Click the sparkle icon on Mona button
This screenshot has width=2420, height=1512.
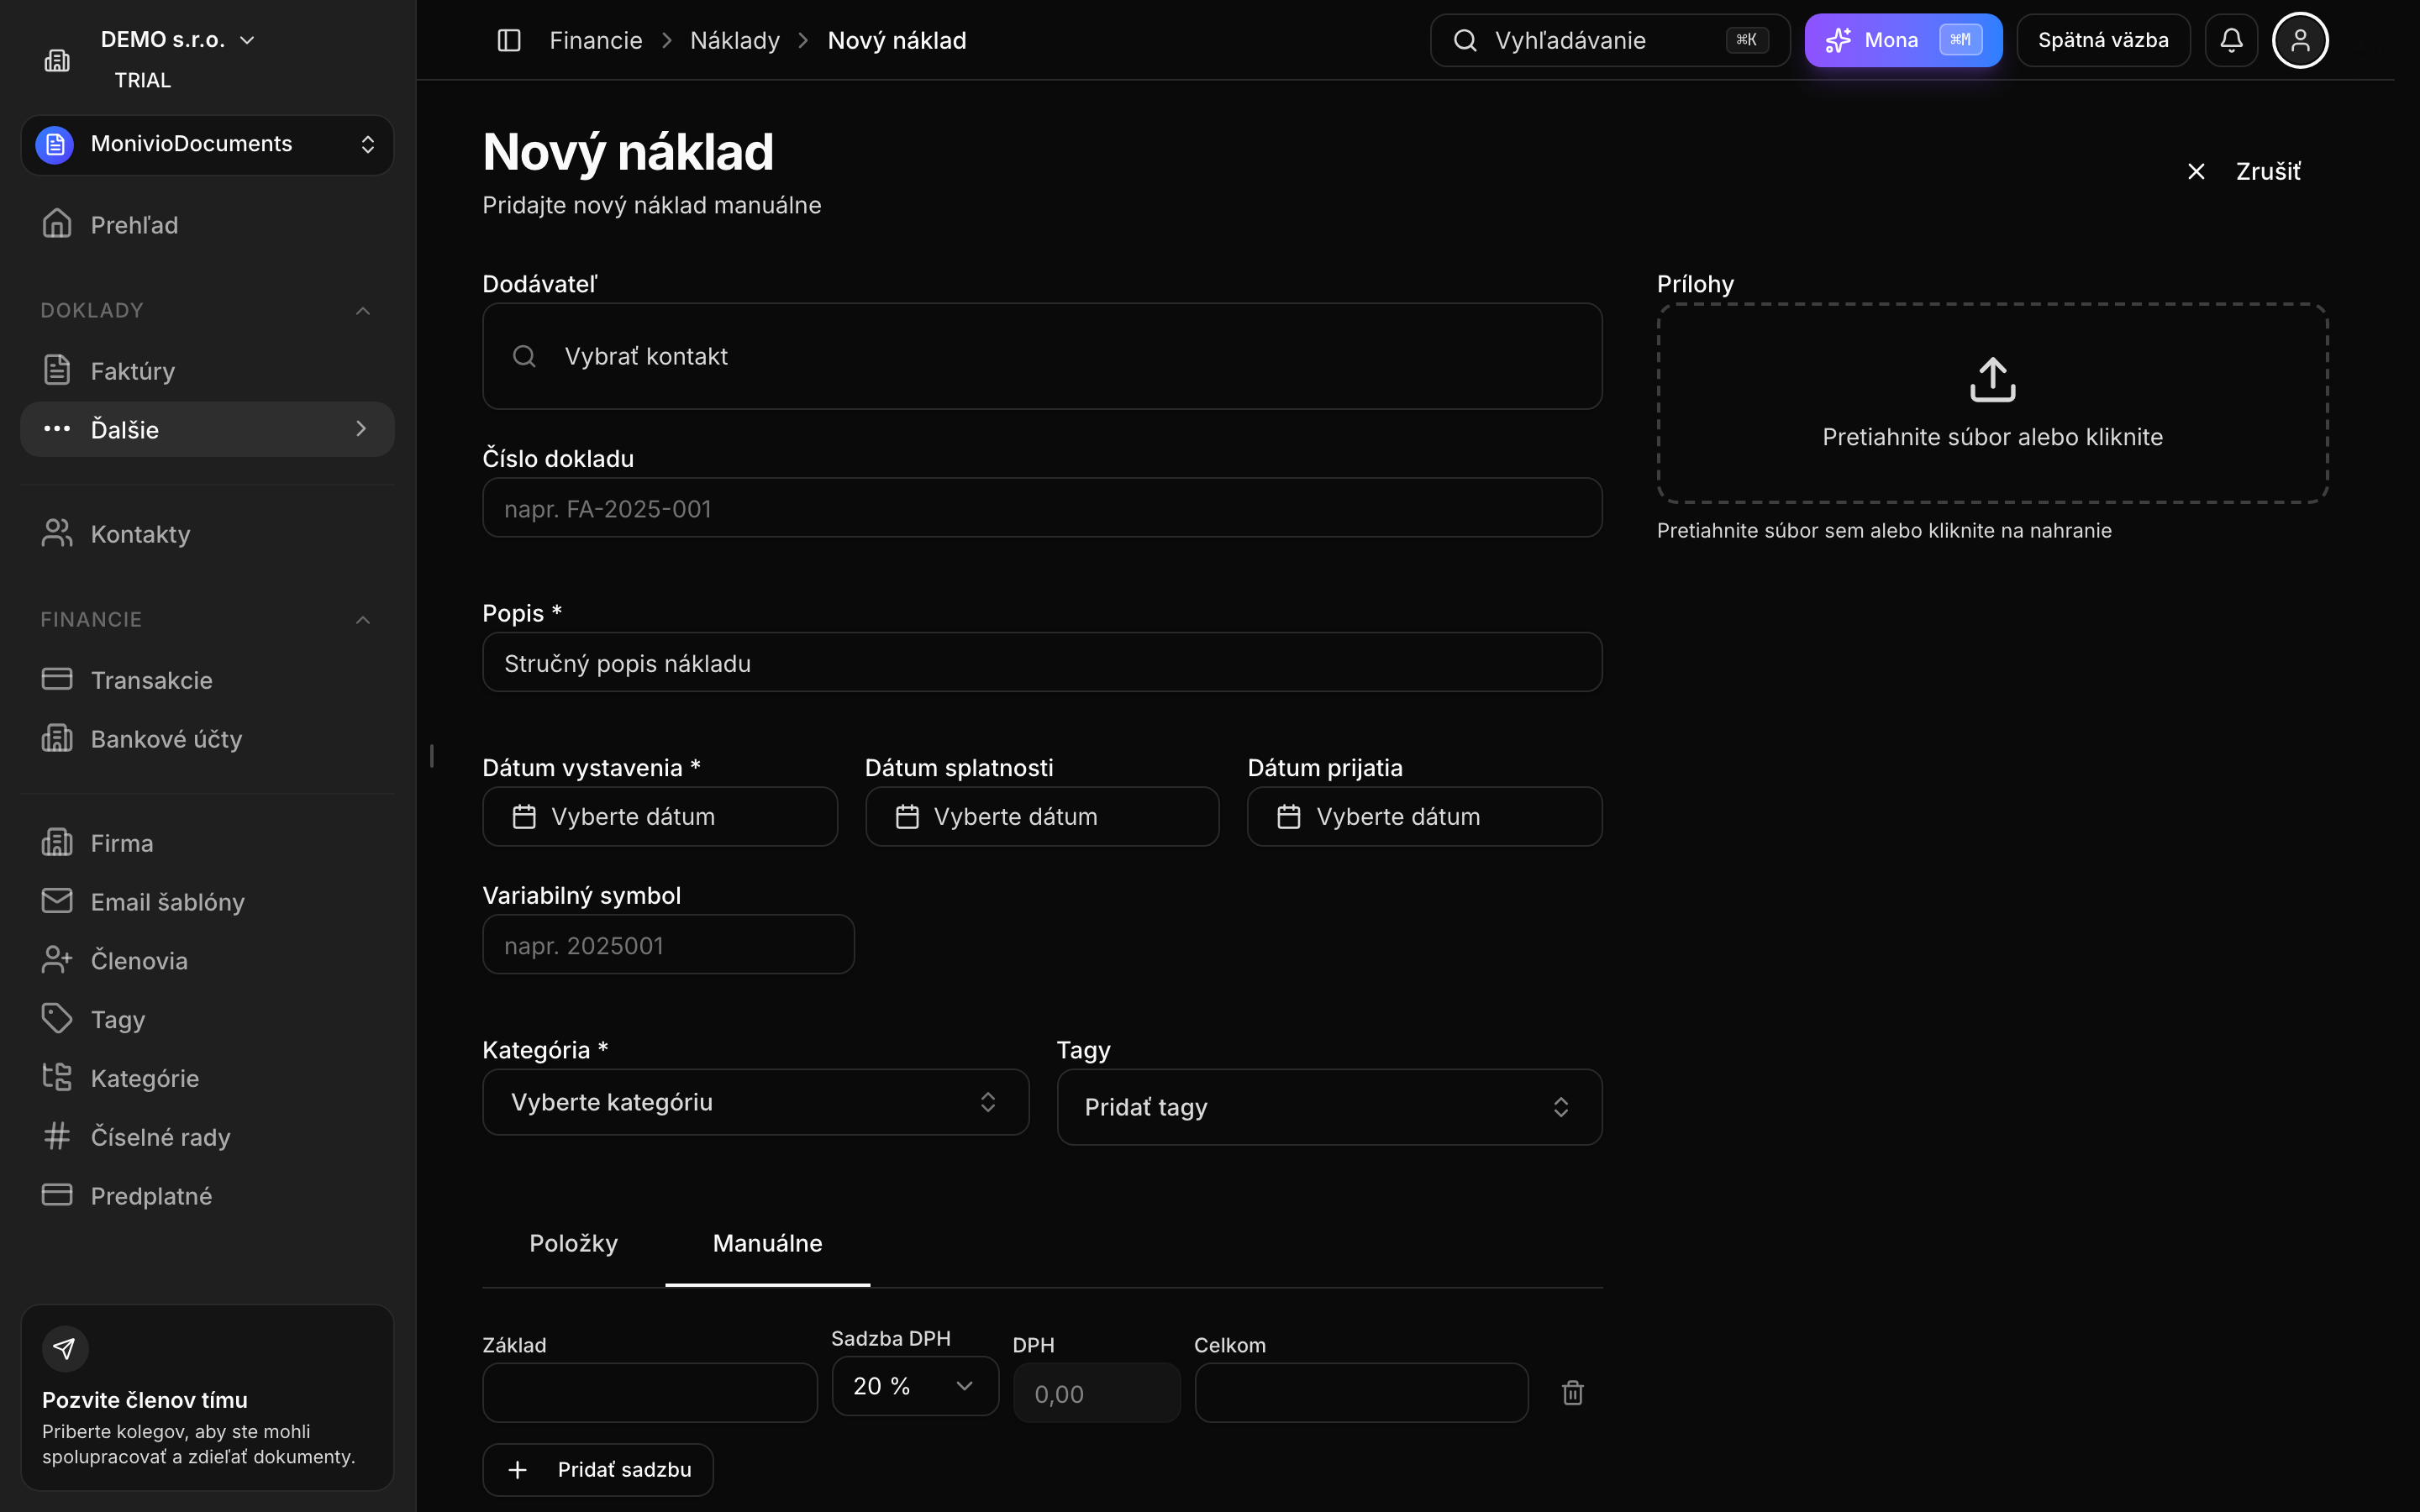[x=1838, y=40]
